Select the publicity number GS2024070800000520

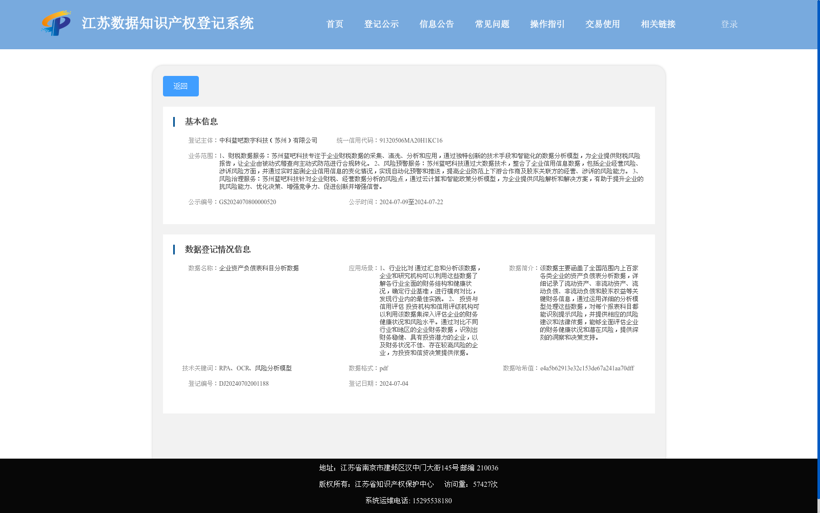[x=248, y=202]
